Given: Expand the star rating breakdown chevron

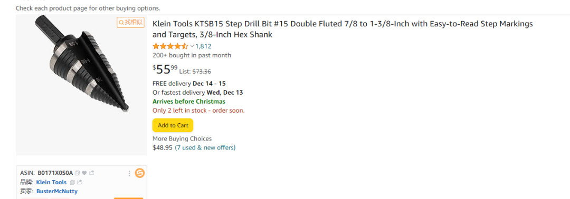Looking at the screenshot, I should [x=192, y=46].
